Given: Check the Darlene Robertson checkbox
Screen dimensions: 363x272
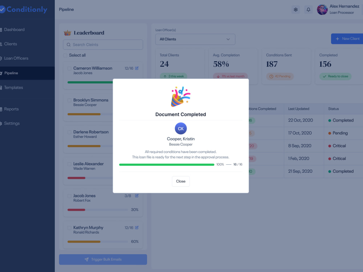Looking at the screenshot, I should pos(69,132).
